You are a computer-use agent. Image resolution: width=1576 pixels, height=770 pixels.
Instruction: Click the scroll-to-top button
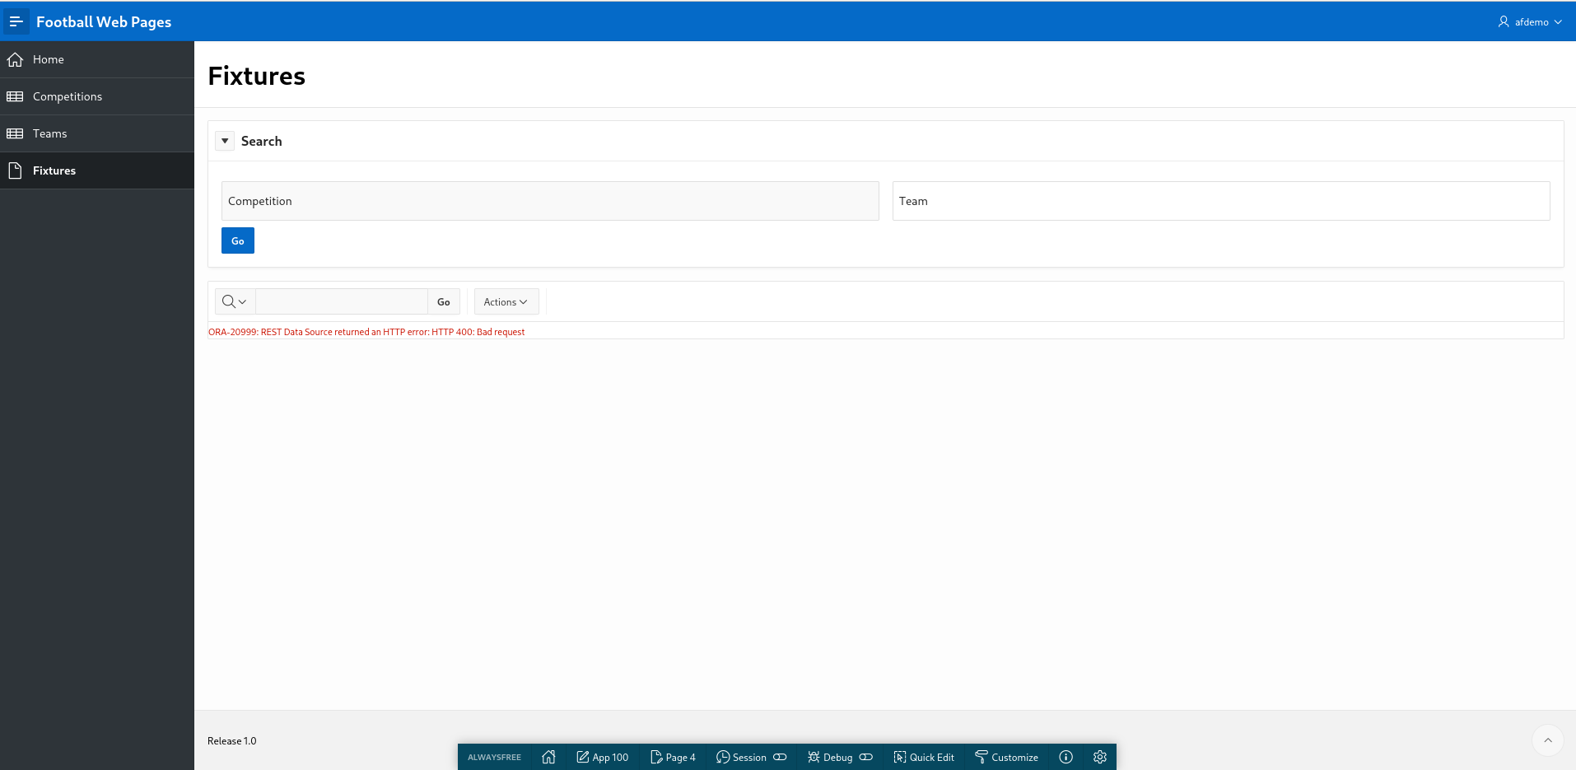(1548, 740)
